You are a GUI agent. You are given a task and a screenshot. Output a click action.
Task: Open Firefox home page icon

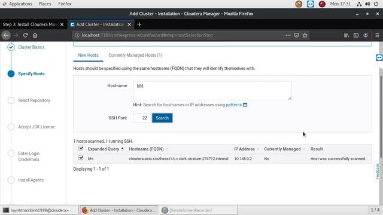(x=35, y=35)
